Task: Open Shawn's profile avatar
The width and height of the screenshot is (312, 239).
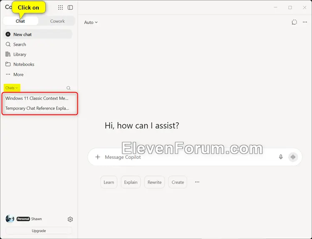Action: coord(10,219)
